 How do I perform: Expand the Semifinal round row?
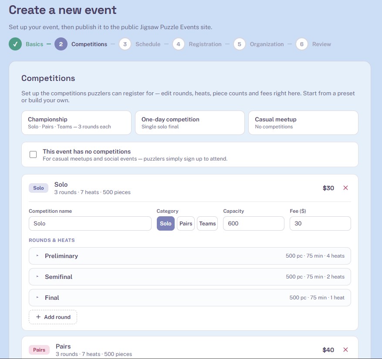click(x=190, y=277)
